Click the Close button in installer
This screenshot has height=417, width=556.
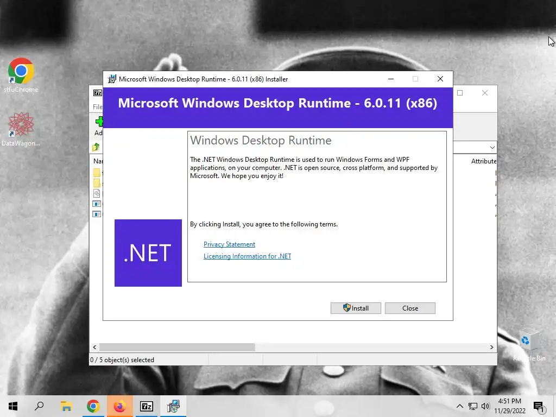(x=410, y=308)
